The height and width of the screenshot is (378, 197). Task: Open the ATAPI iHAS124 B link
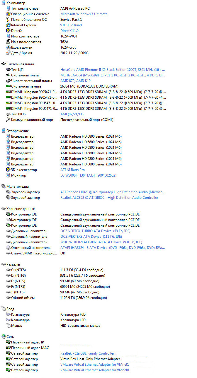point(113,248)
